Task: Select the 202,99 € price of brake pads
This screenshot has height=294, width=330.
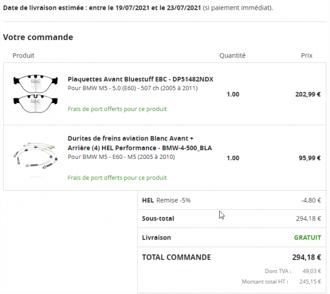Action: coord(308,95)
